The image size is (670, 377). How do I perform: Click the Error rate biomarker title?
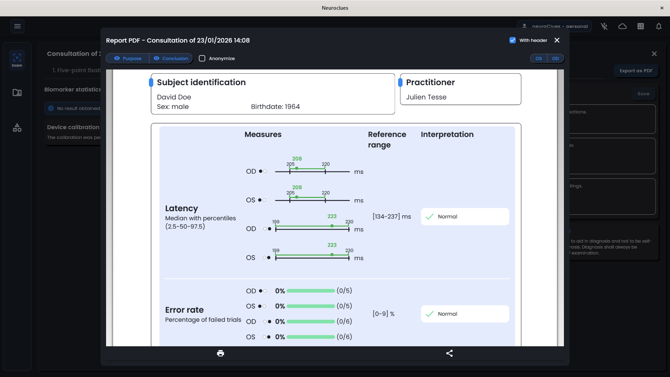pos(184,310)
